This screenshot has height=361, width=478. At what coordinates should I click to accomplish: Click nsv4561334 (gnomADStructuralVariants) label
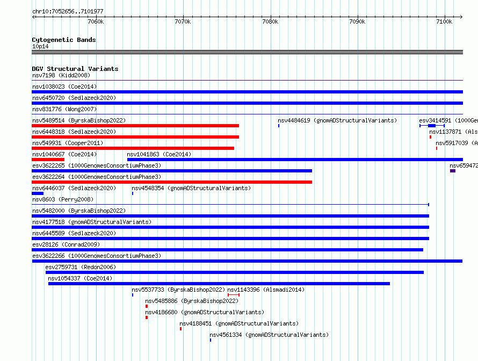click(269, 335)
